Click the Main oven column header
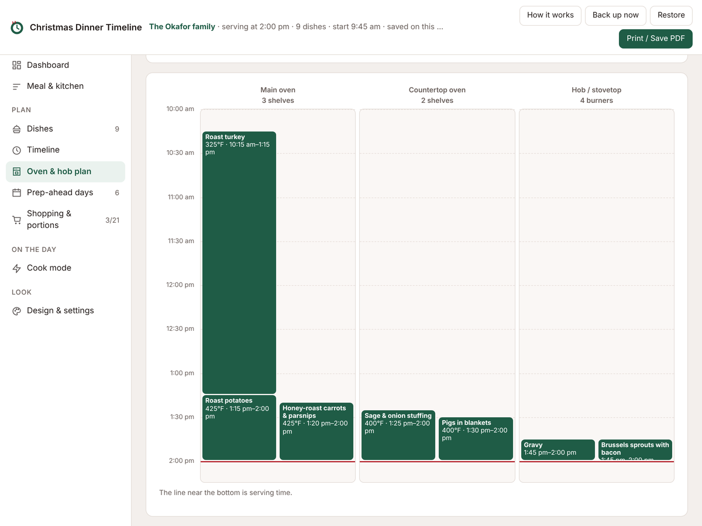This screenshot has width=702, height=526. pos(278,95)
